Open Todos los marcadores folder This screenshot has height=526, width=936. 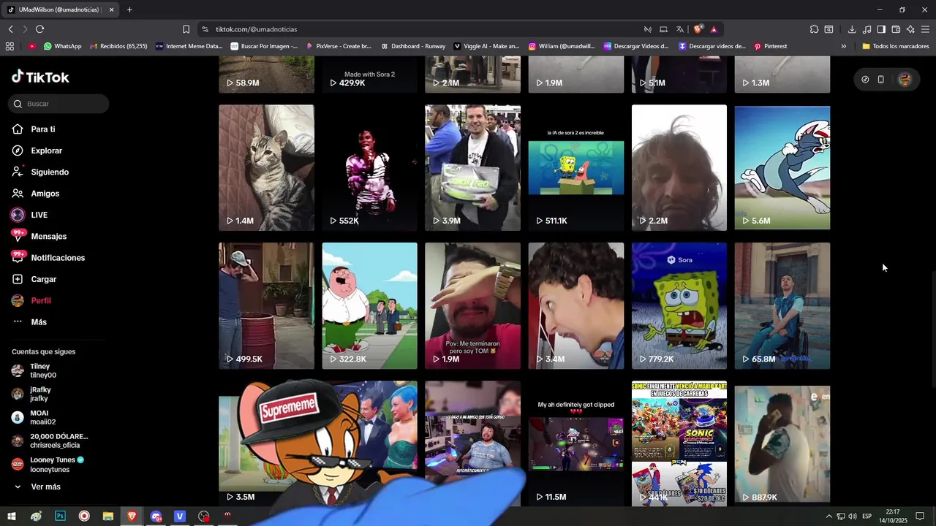point(896,46)
